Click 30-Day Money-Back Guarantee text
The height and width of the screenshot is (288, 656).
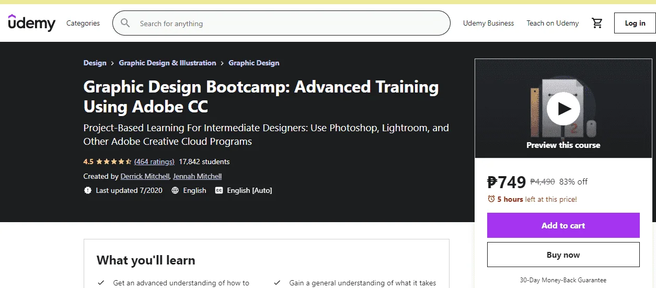[x=563, y=280]
